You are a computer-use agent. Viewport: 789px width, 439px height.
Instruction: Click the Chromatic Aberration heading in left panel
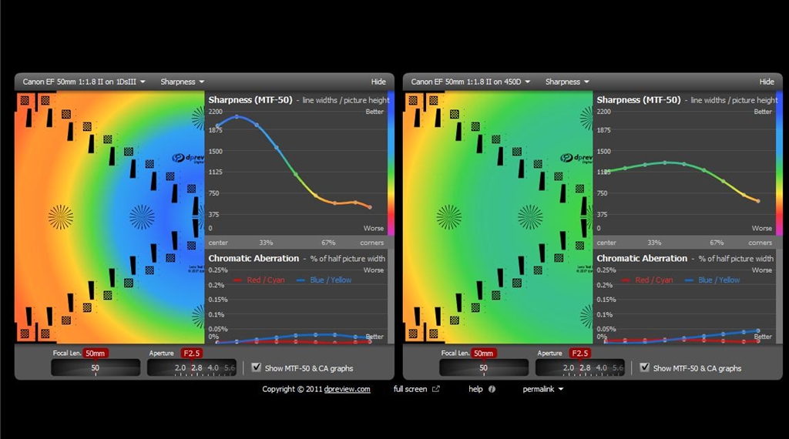tap(253, 259)
